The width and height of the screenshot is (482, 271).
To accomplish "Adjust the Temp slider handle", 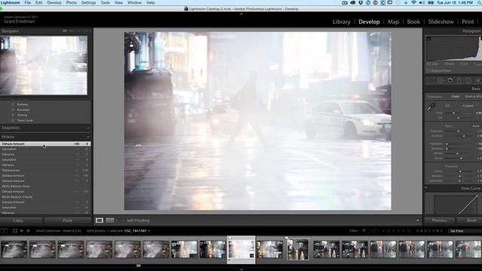I will tap(453, 113).
